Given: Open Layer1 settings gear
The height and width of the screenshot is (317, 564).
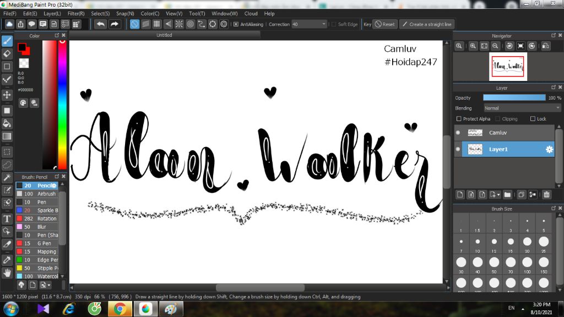Looking at the screenshot, I should 549,149.
